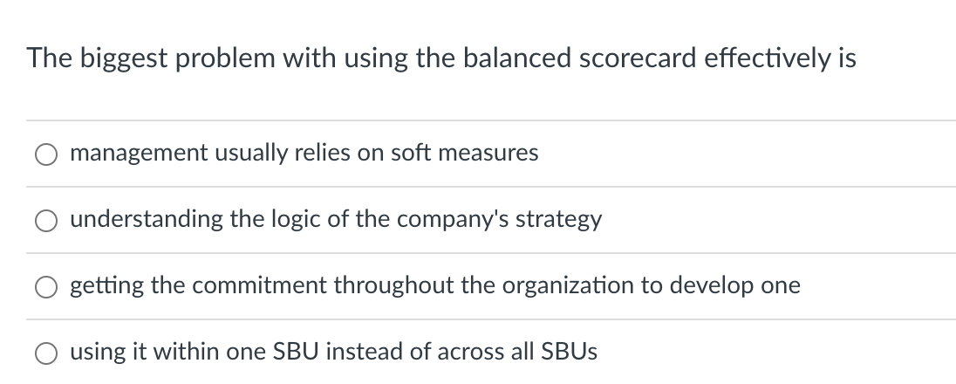Click the answer text 'understanding the logic of the company's strategy'
Image resolution: width=956 pixels, height=384 pixels.
(336, 219)
